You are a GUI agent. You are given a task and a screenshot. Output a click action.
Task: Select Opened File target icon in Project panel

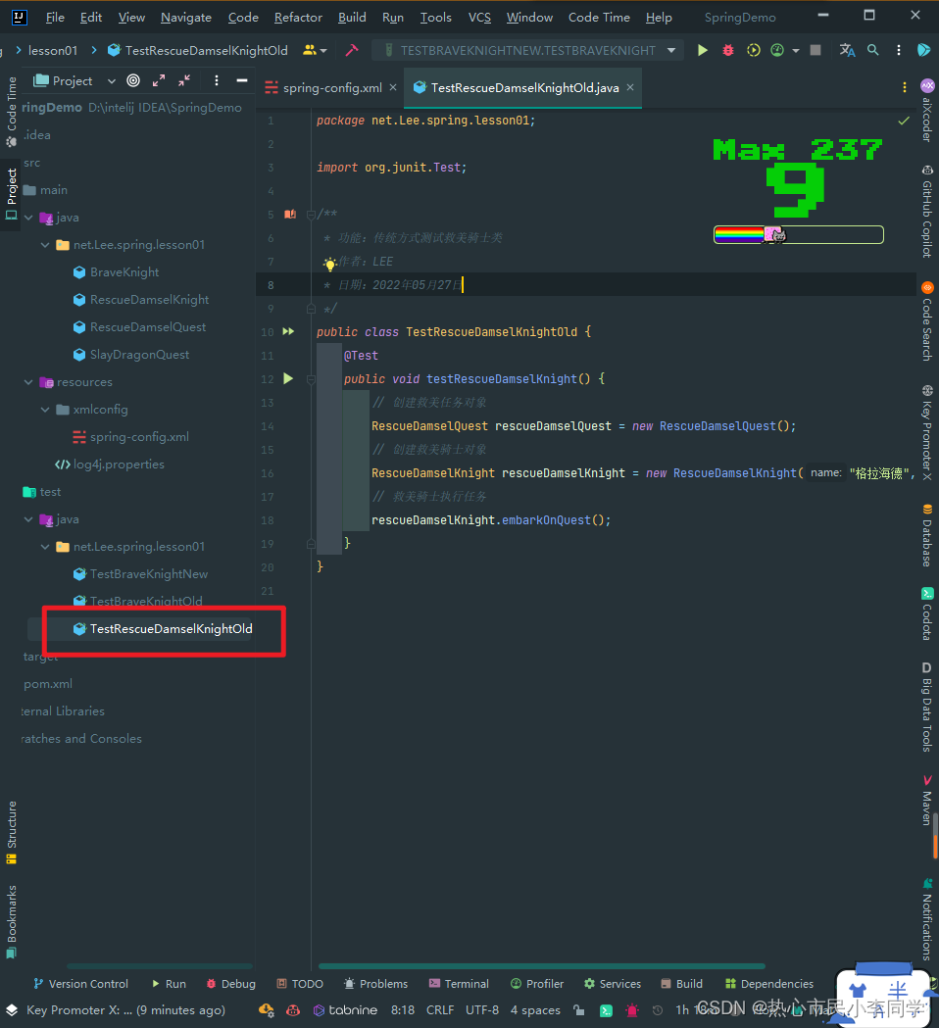133,80
